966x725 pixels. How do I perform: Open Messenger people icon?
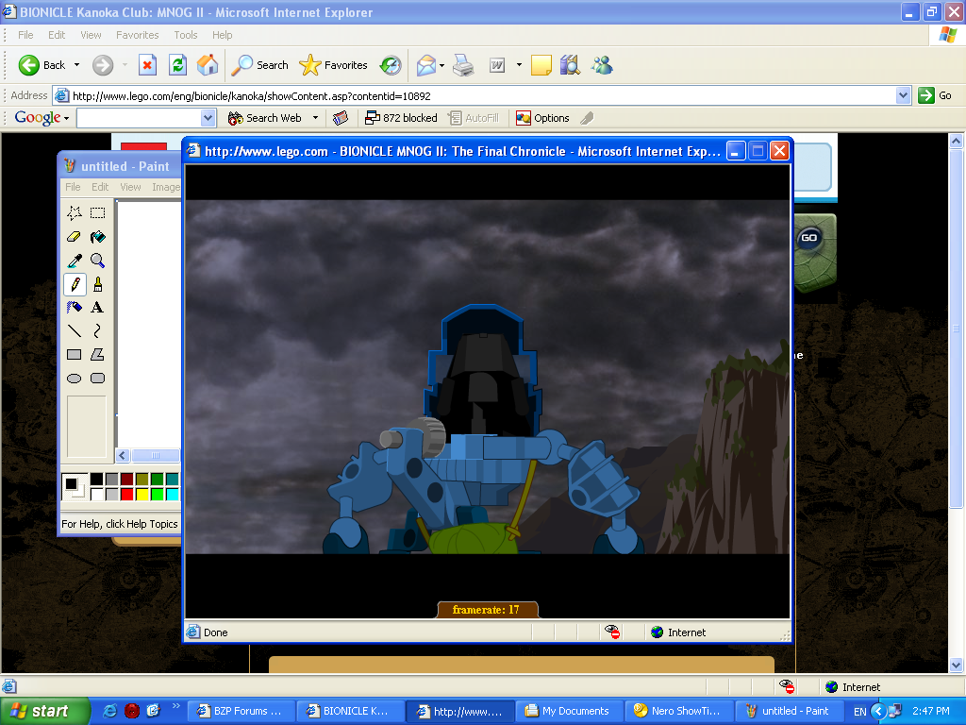click(602, 65)
